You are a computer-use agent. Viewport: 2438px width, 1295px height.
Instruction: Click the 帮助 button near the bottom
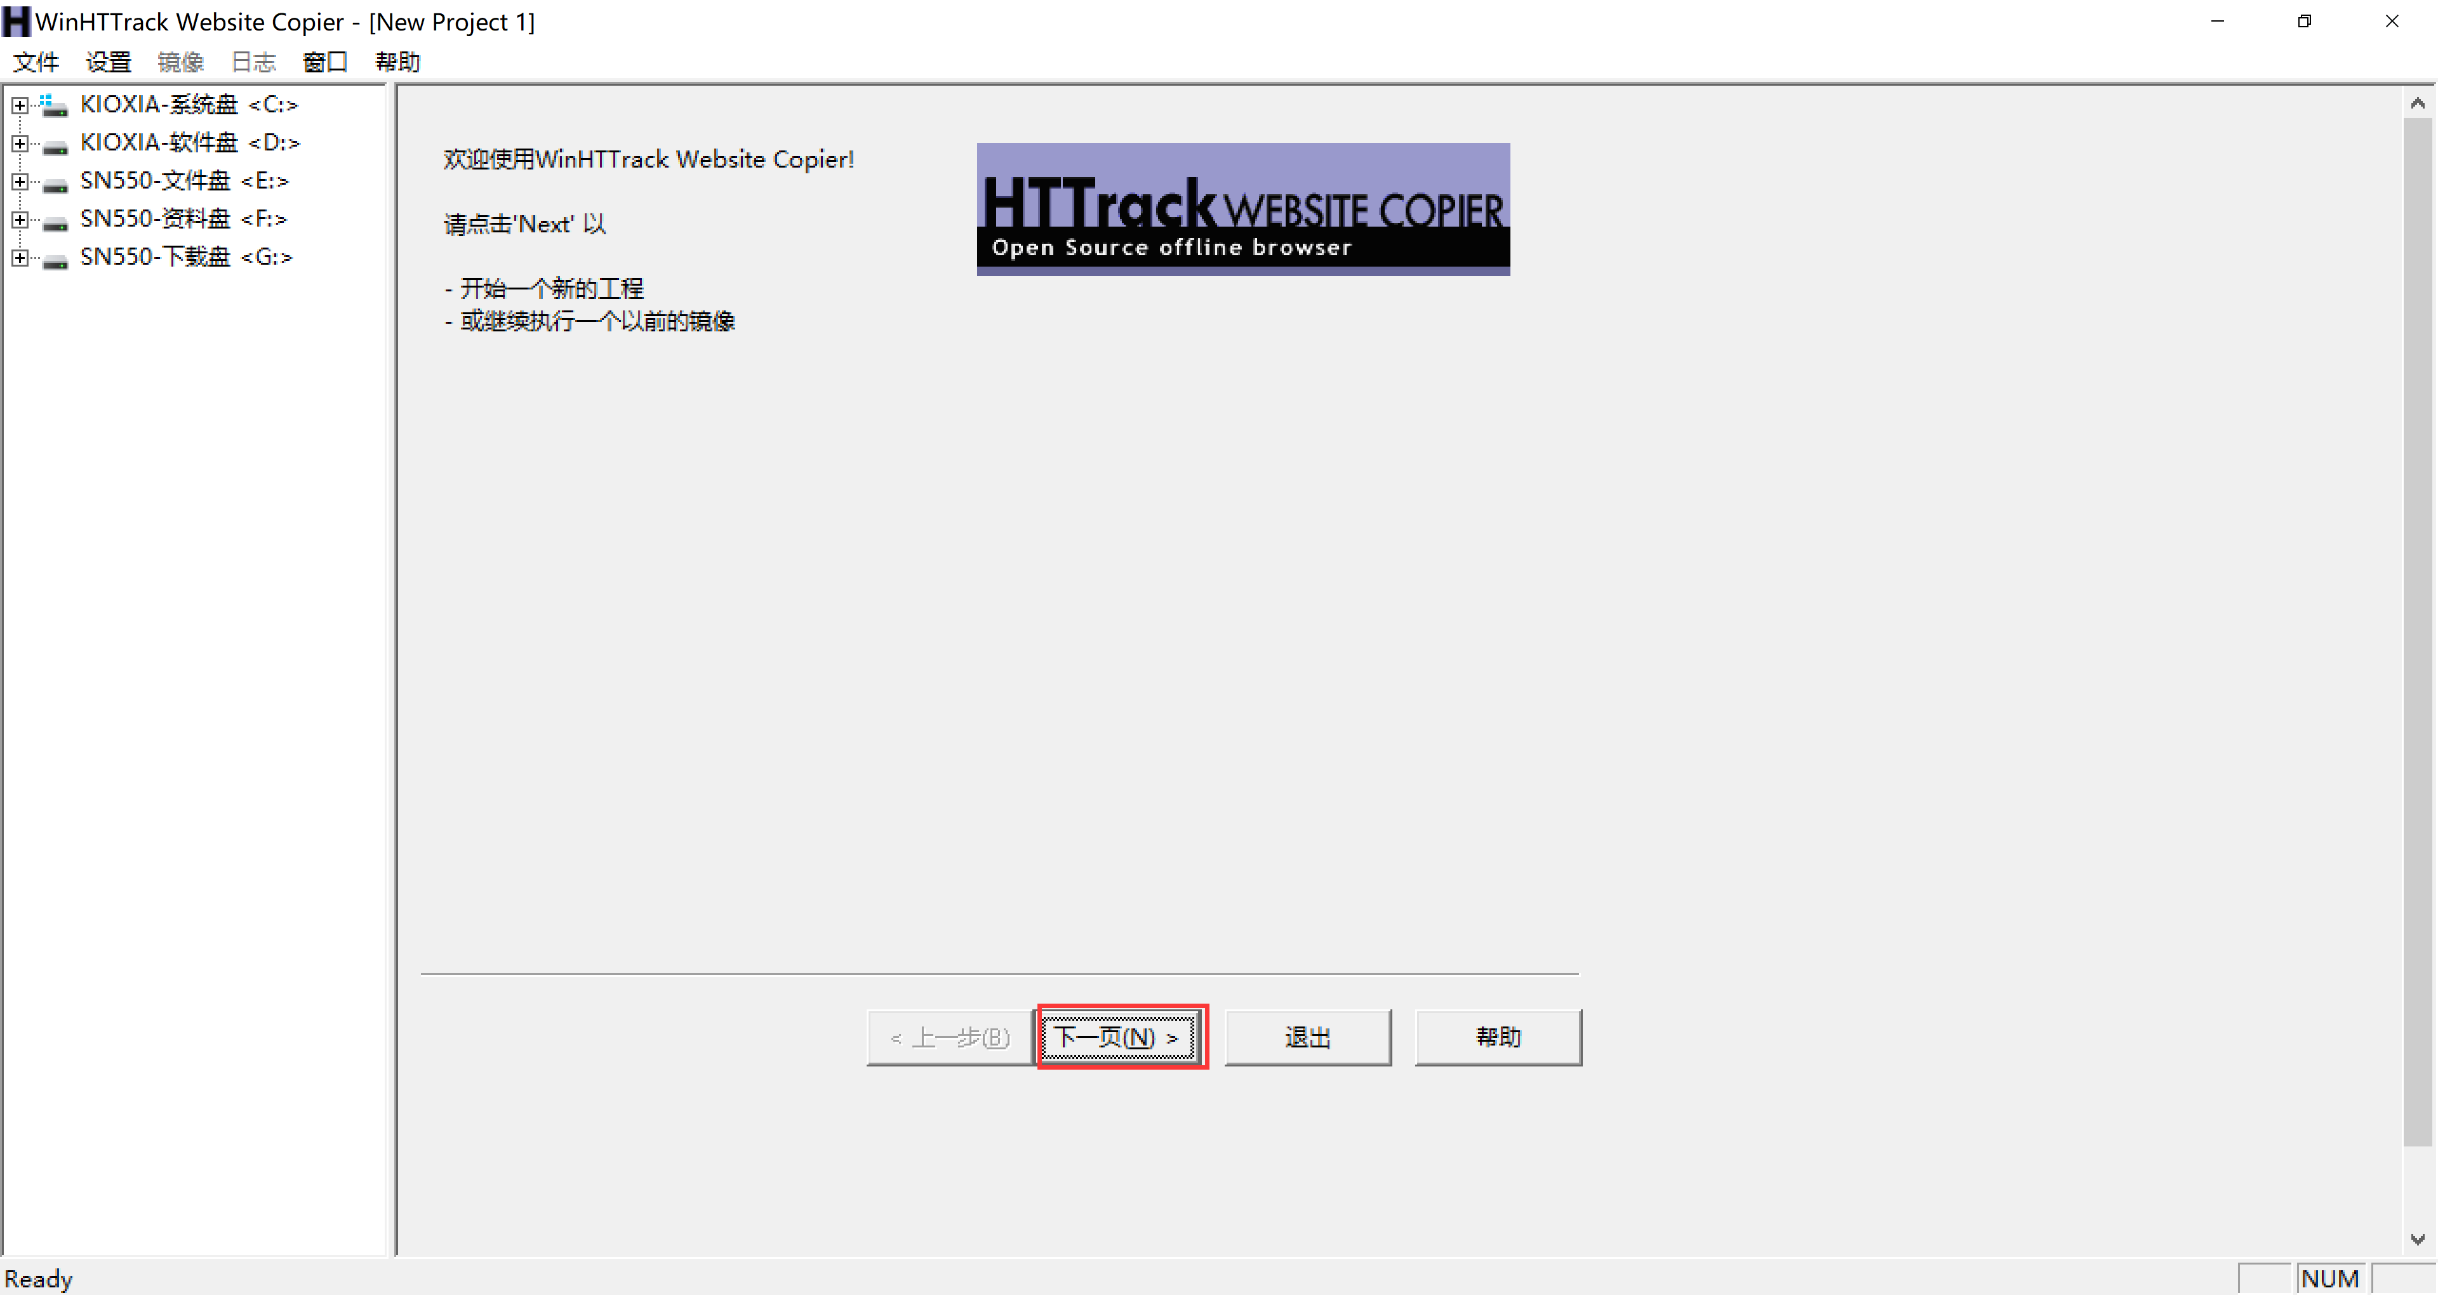click(1497, 1037)
